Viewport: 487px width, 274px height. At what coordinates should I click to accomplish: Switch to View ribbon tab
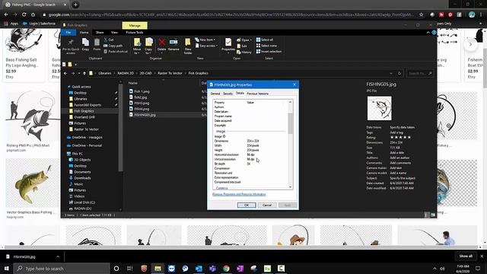click(x=114, y=32)
